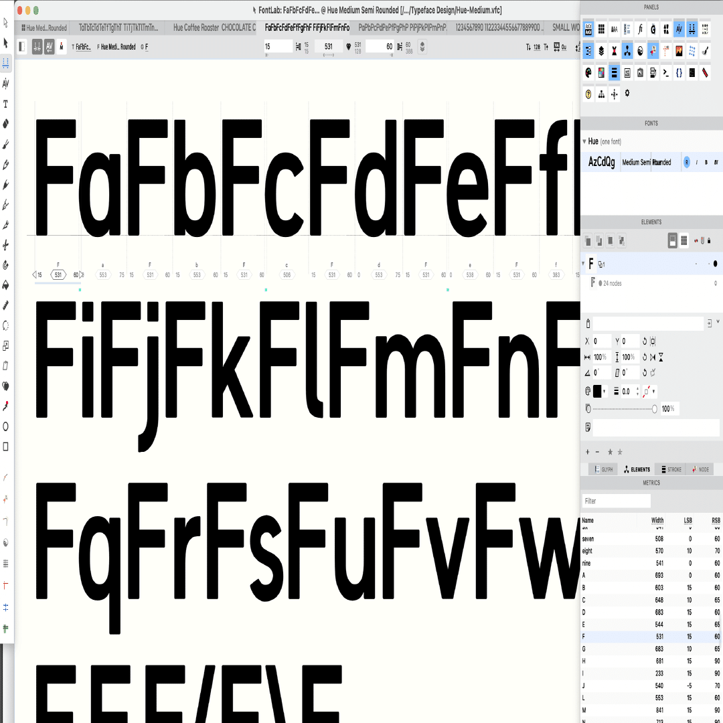Click the lock icon in Elements panel header
The image size is (723, 723).
click(x=709, y=240)
